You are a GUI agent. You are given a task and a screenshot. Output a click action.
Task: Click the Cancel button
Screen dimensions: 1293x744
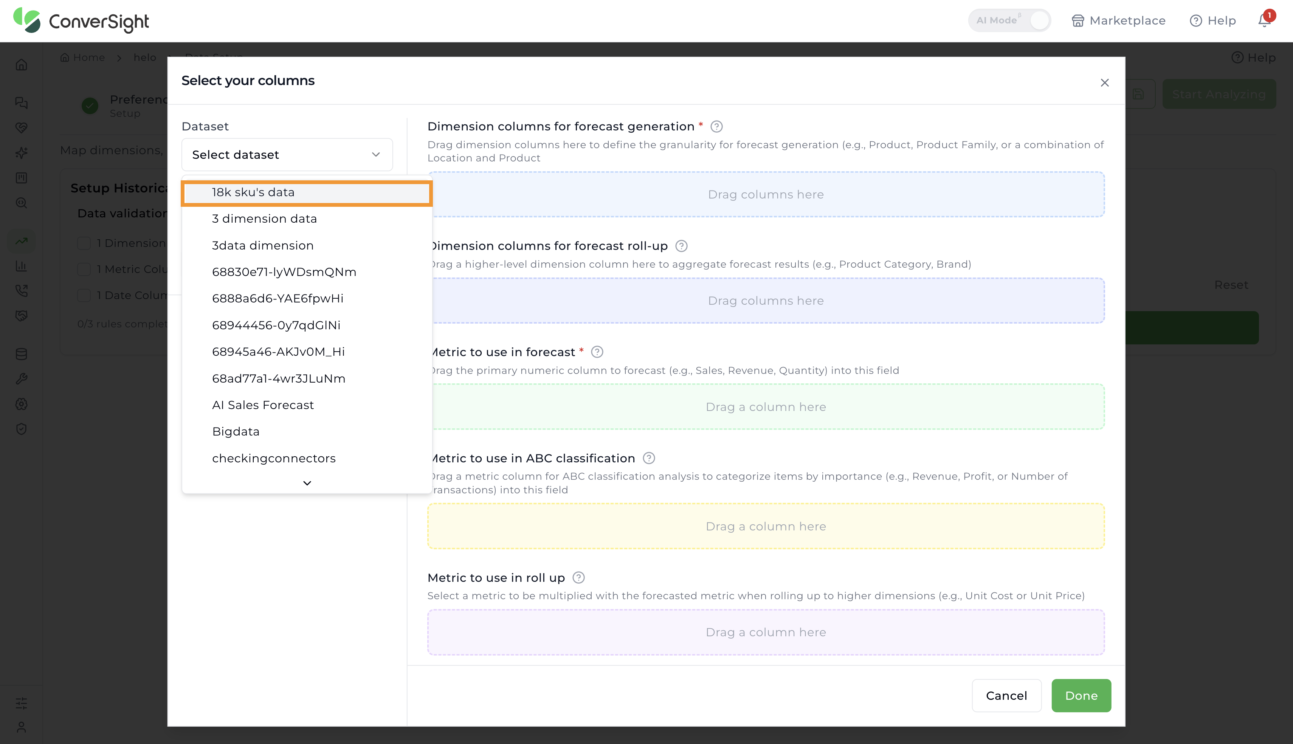[1006, 696]
